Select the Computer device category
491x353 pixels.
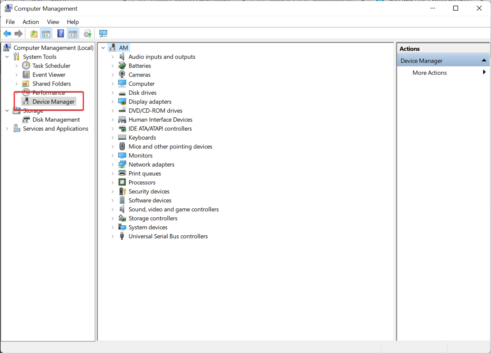pyautogui.click(x=141, y=84)
